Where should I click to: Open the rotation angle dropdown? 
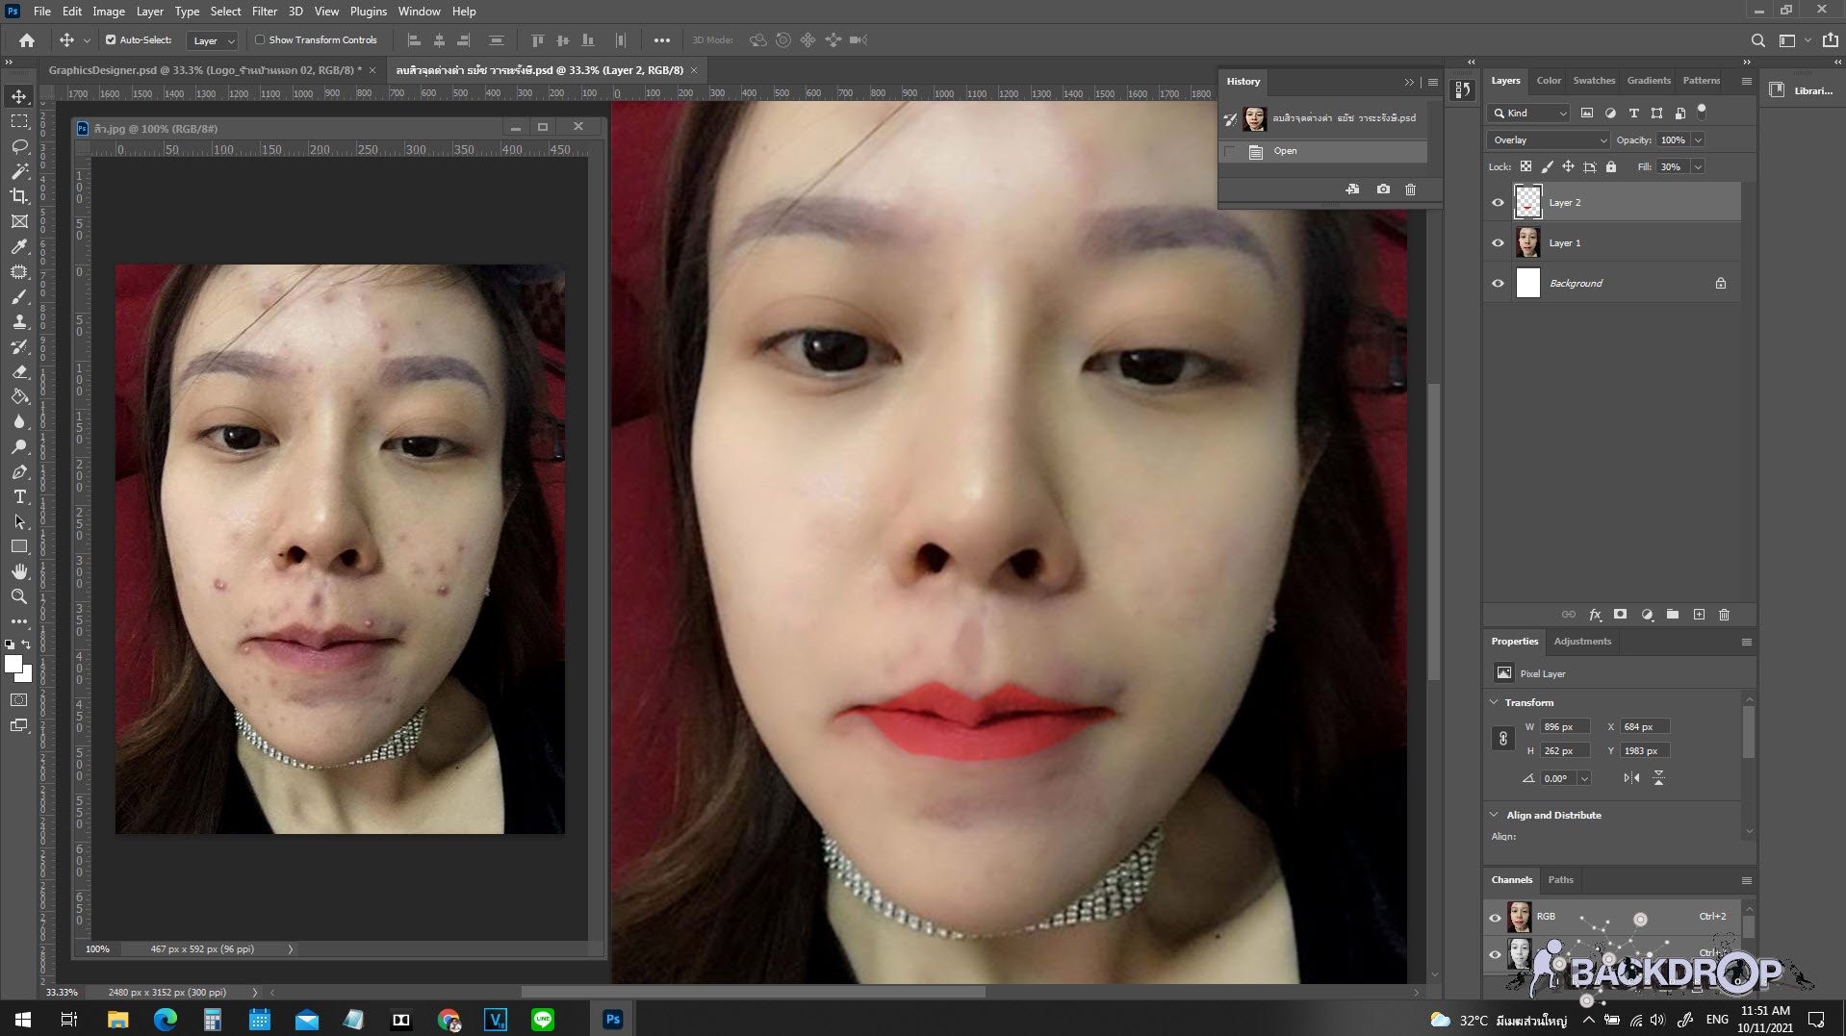(x=1584, y=779)
